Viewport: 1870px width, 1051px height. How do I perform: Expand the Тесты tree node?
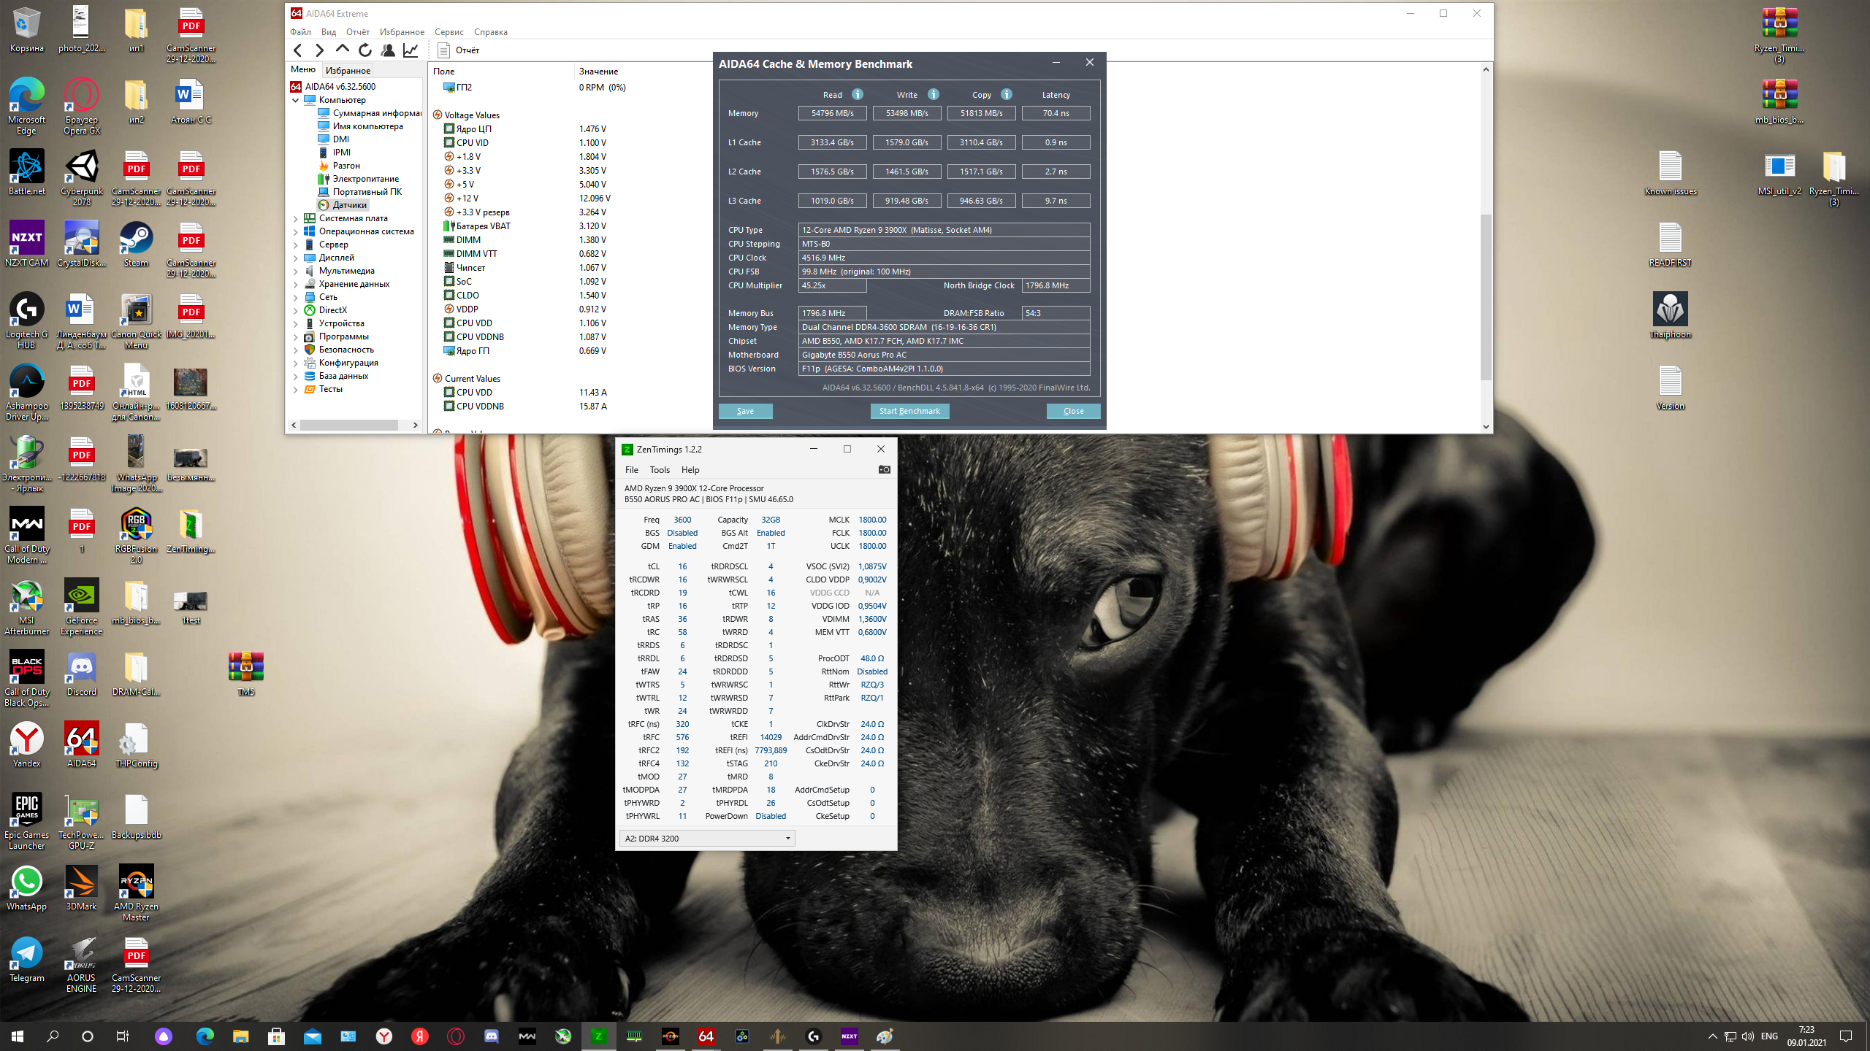pos(296,389)
